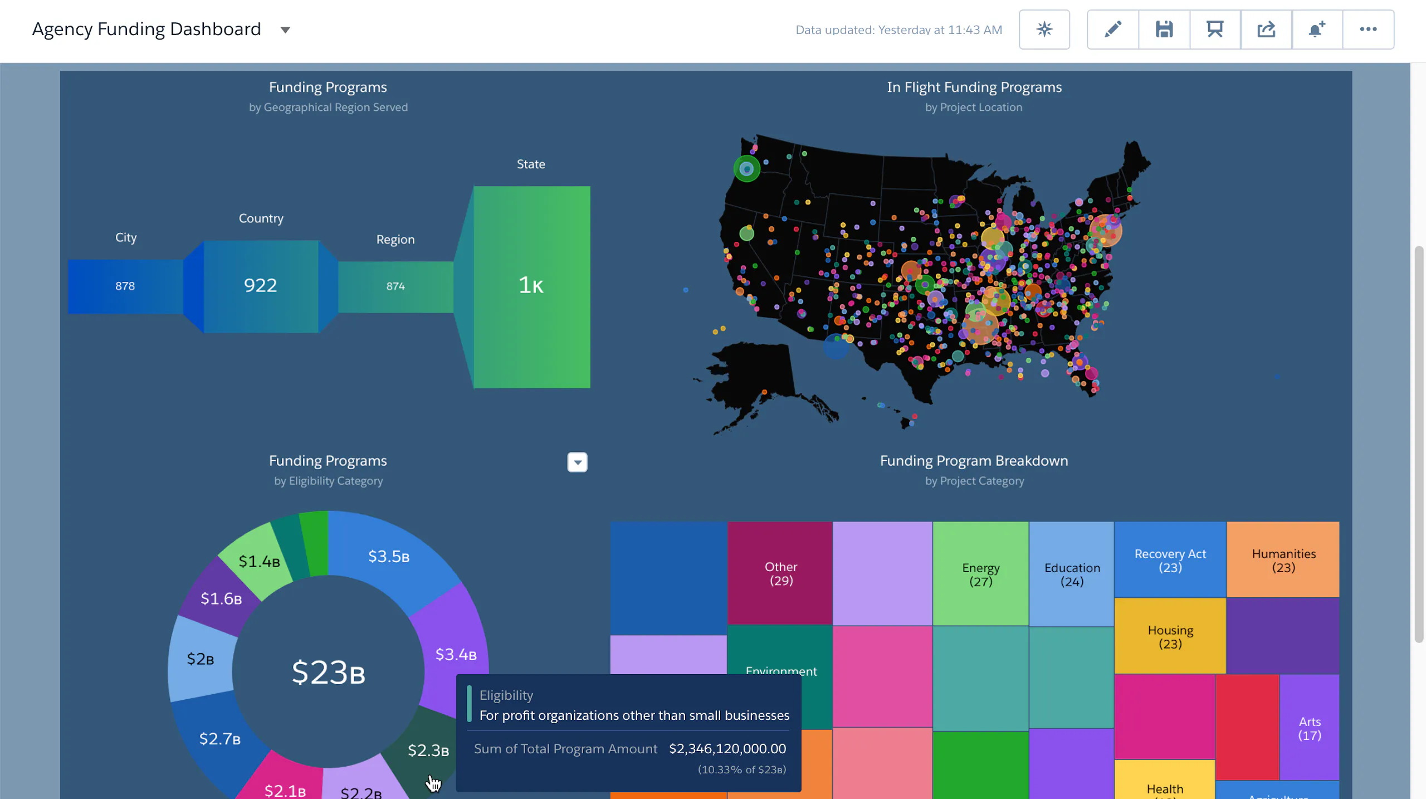The height and width of the screenshot is (799, 1426).
Task: Select the Country 922 funnel segment
Action: click(x=261, y=286)
